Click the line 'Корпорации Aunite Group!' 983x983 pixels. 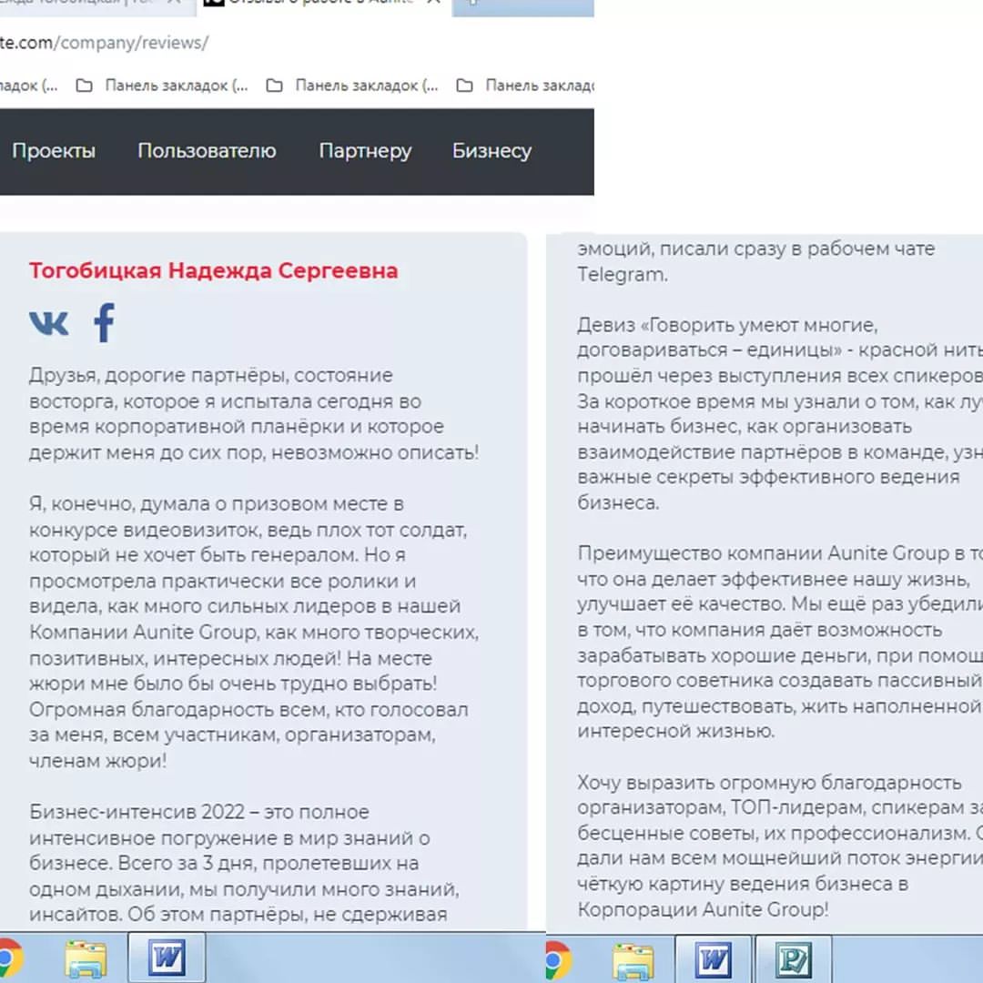point(703,909)
